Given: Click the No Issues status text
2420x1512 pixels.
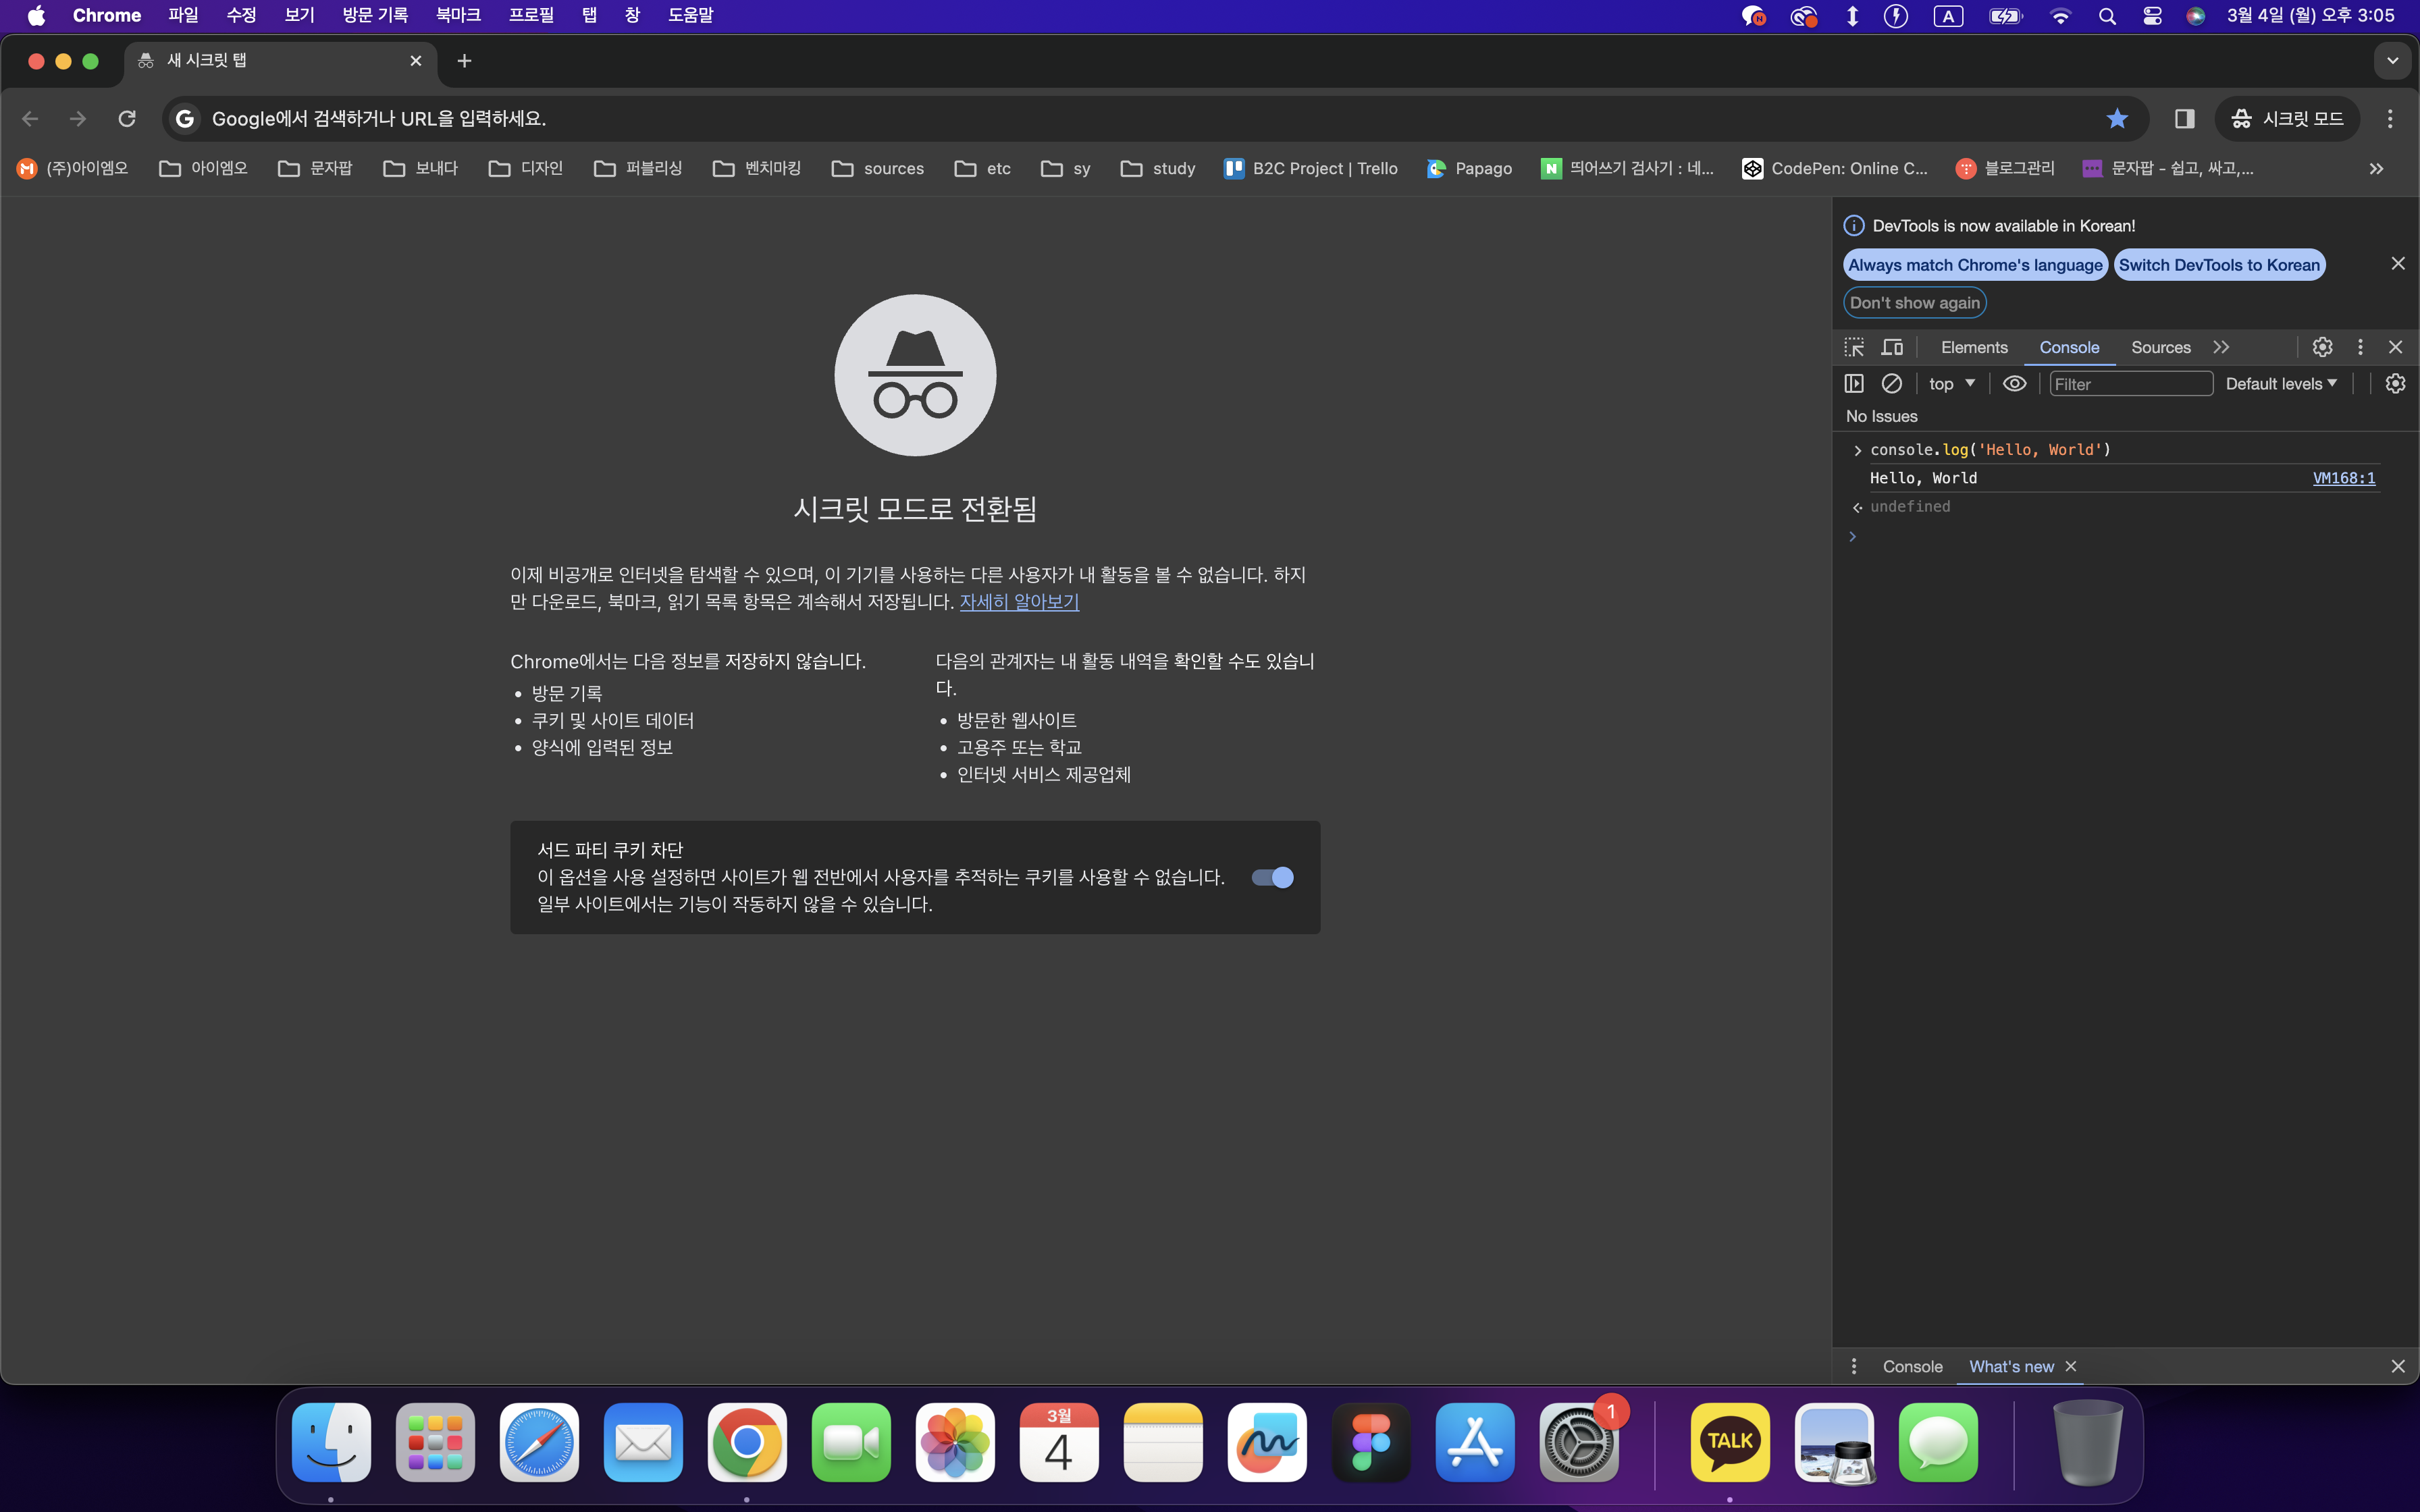Looking at the screenshot, I should pyautogui.click(x=1881, y=416).
